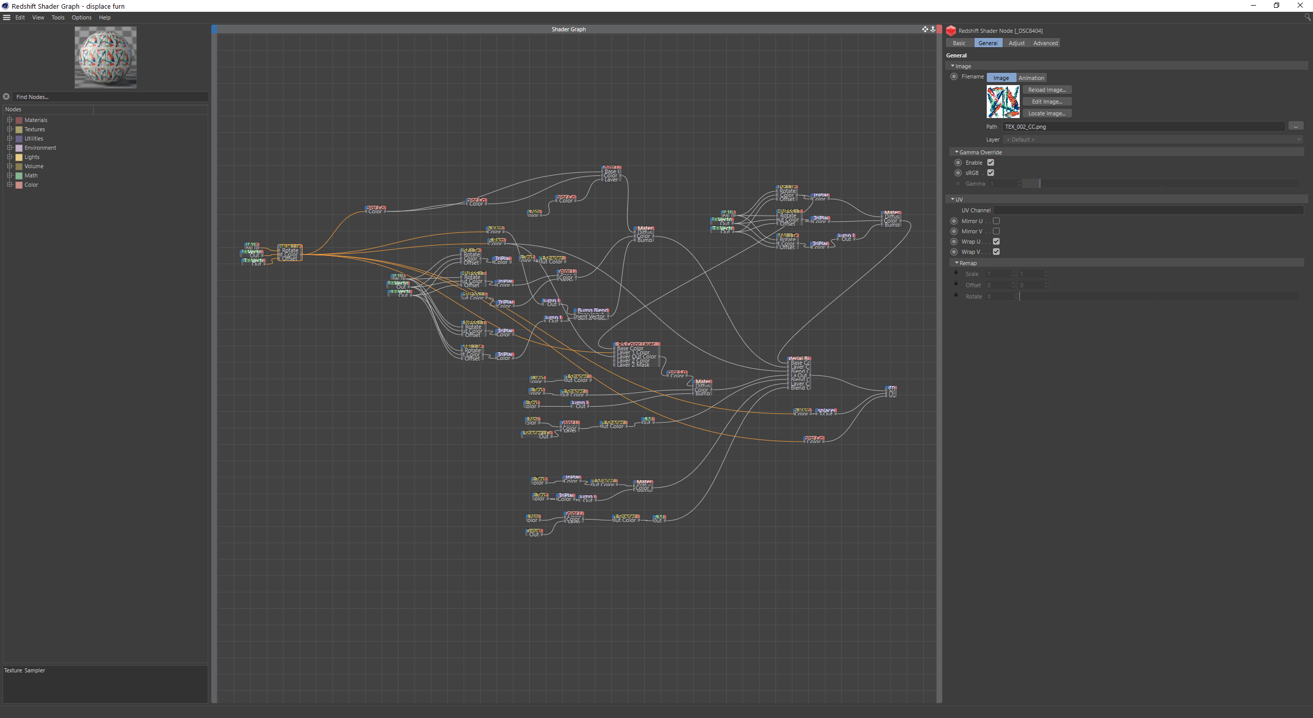Open the hamburger menu icon beside Edit
The height and width of the screenshot is (718, 1313).
(7, 17)
